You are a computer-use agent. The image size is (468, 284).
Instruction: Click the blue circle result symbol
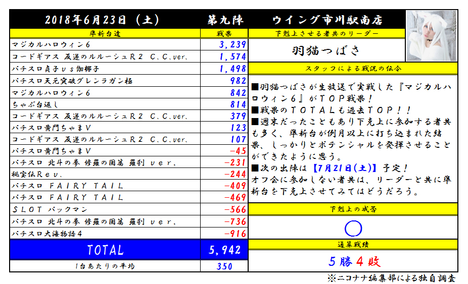click(x=353, y=229)
